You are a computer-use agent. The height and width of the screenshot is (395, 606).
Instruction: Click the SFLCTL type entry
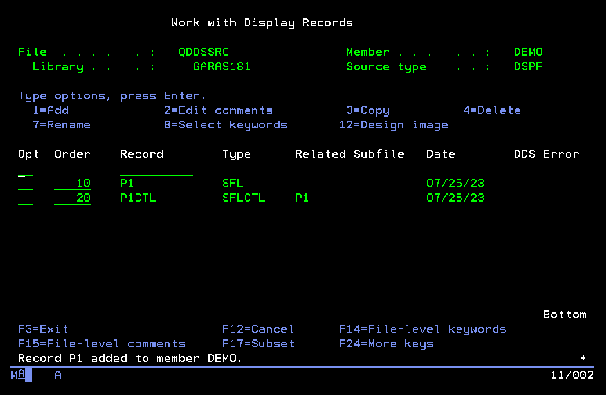point(244,198)
